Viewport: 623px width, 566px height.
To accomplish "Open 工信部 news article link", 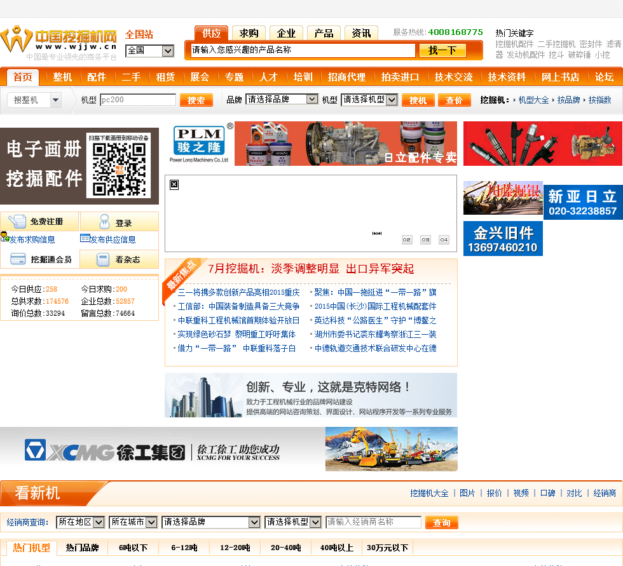I will 238,306.
